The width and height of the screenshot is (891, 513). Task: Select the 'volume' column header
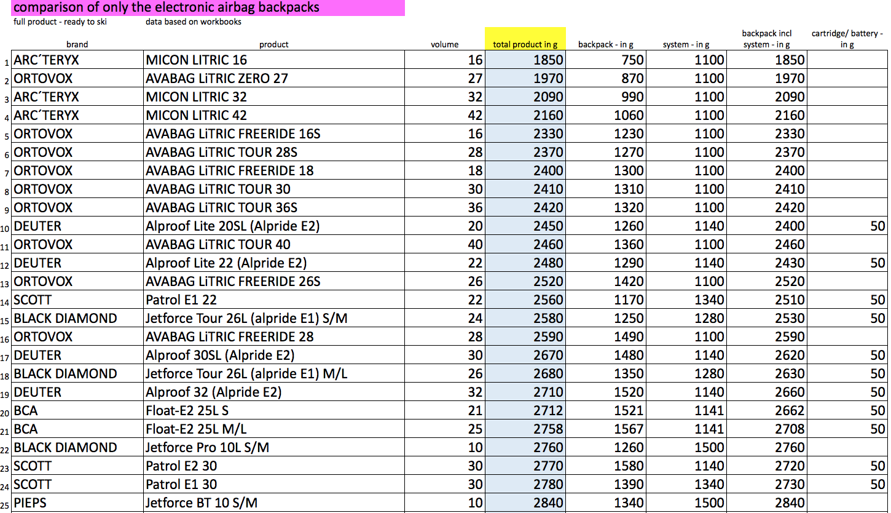click(444, 44)
